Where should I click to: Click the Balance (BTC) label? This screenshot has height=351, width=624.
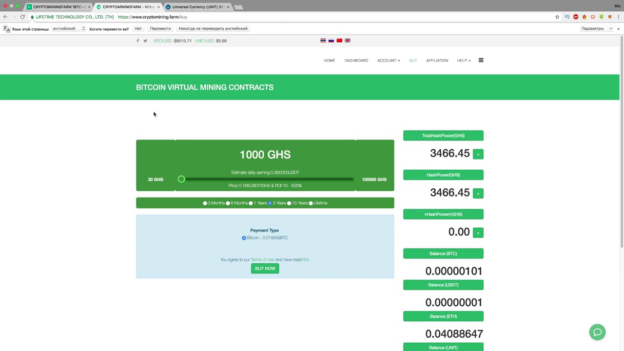tap(443, 253)
